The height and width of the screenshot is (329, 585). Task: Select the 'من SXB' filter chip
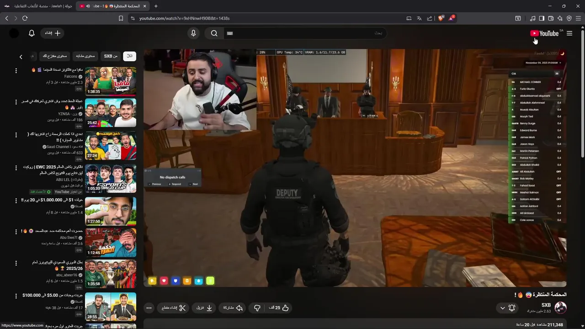111,56
